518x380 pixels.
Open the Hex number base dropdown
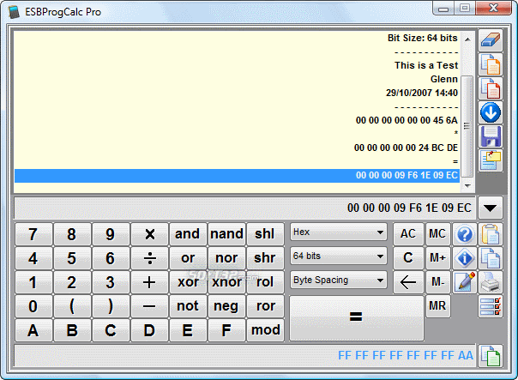[x=338, y=232]
